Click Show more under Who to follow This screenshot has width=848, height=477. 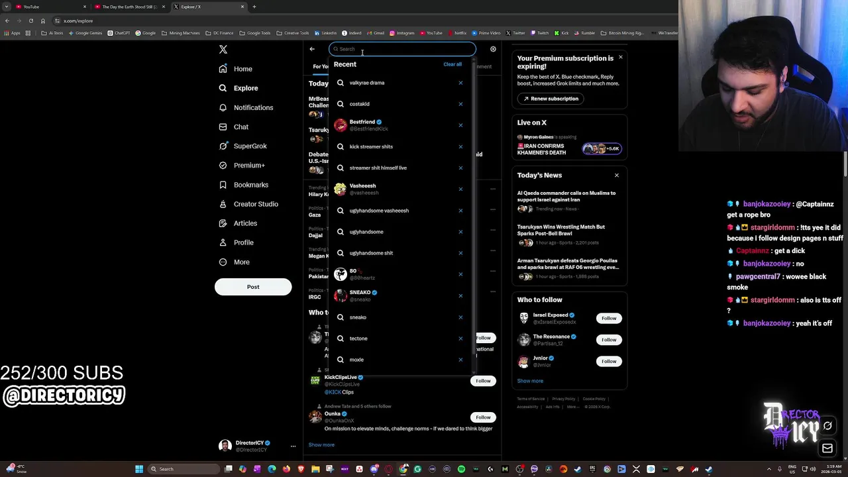click(530, 381)
